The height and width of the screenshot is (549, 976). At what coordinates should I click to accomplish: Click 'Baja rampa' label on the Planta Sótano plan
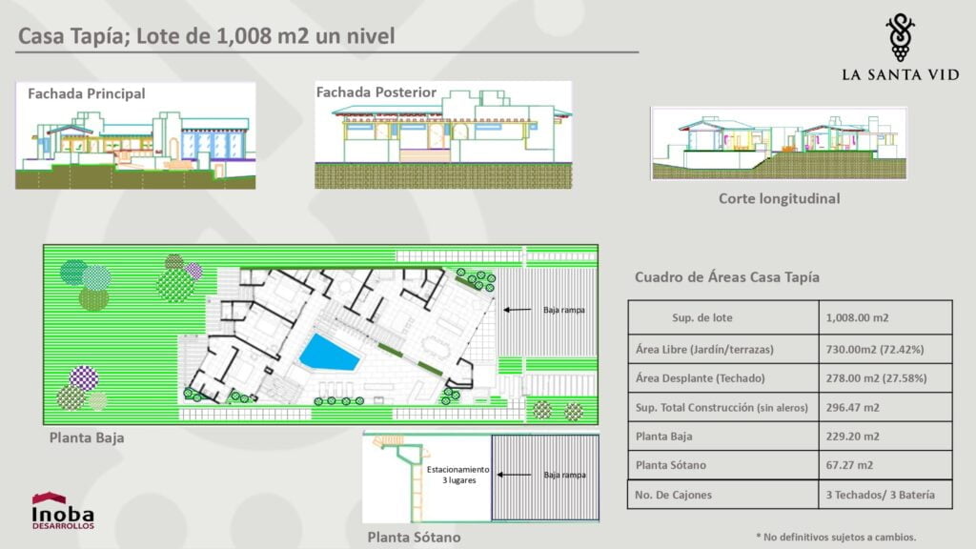point(564,475)
